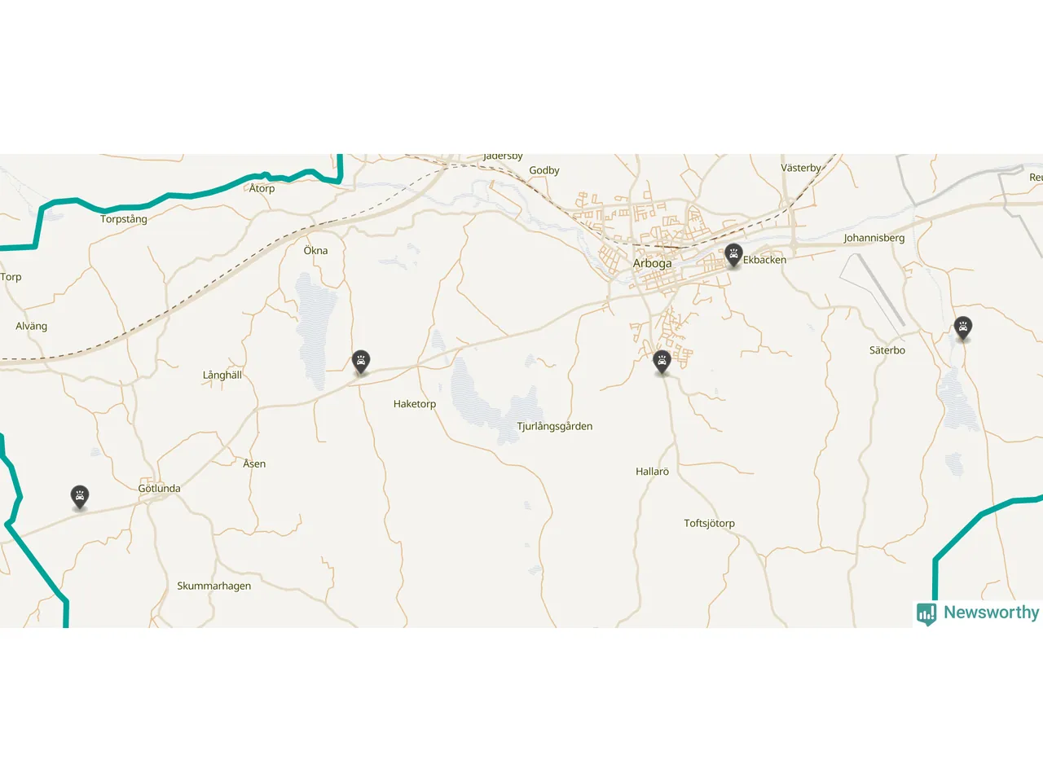
Task: Select the Toftsjötorp map label
Action: [709, 524]
